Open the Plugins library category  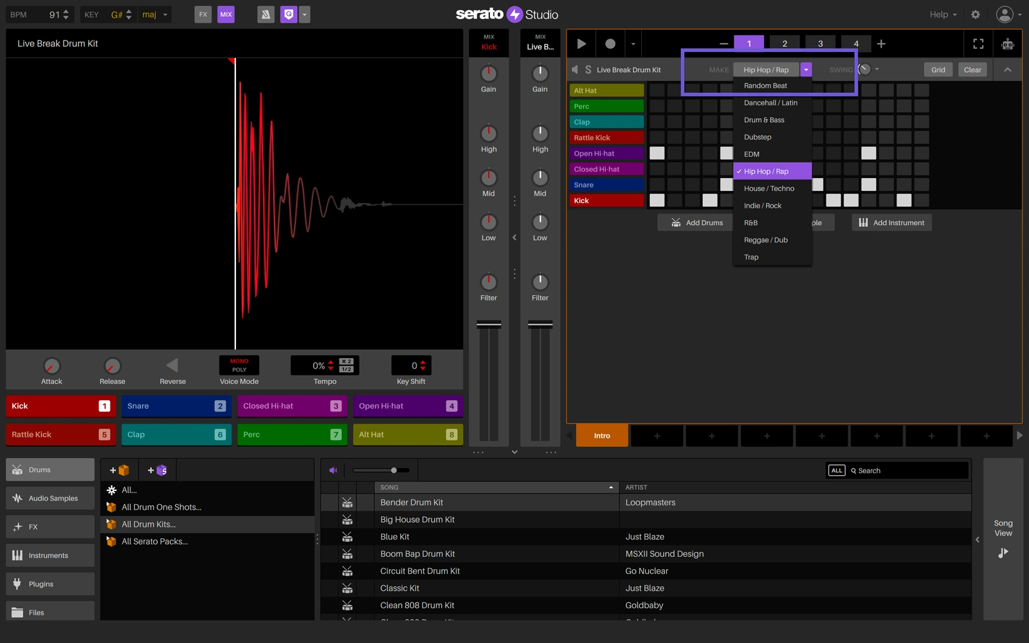pyautogui.click(x=50, y=584)
